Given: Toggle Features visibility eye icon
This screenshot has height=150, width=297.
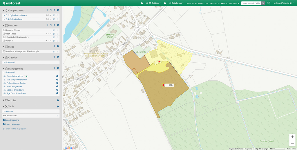Looking at the screenshot, I should [x=54, y=25].
